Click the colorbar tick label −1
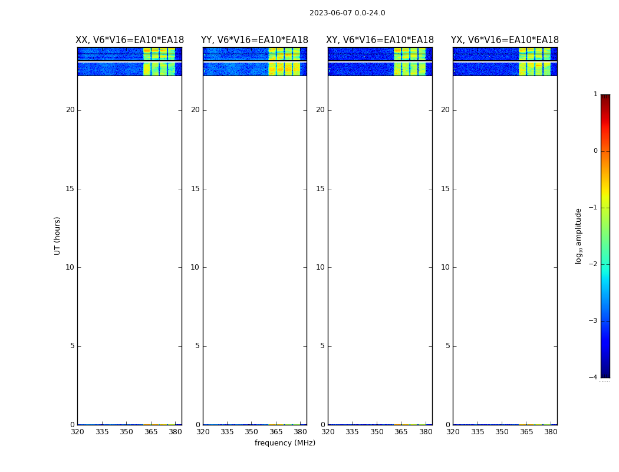This screenshot has height=472, width=619. click(593, 207)
